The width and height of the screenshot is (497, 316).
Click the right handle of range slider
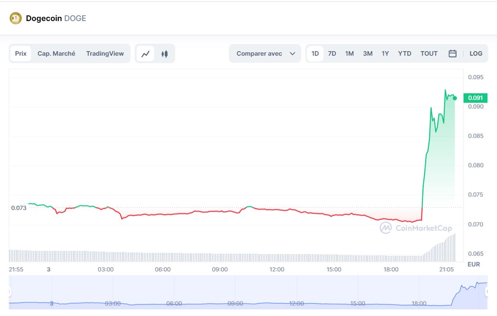click(486, 292)
